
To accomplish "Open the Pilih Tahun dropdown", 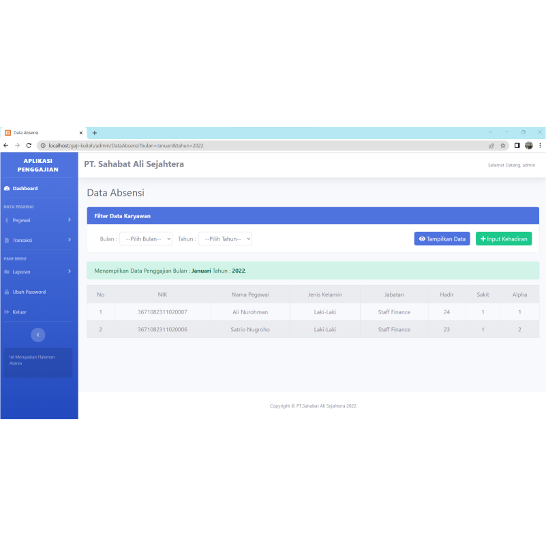I will 226,239.
